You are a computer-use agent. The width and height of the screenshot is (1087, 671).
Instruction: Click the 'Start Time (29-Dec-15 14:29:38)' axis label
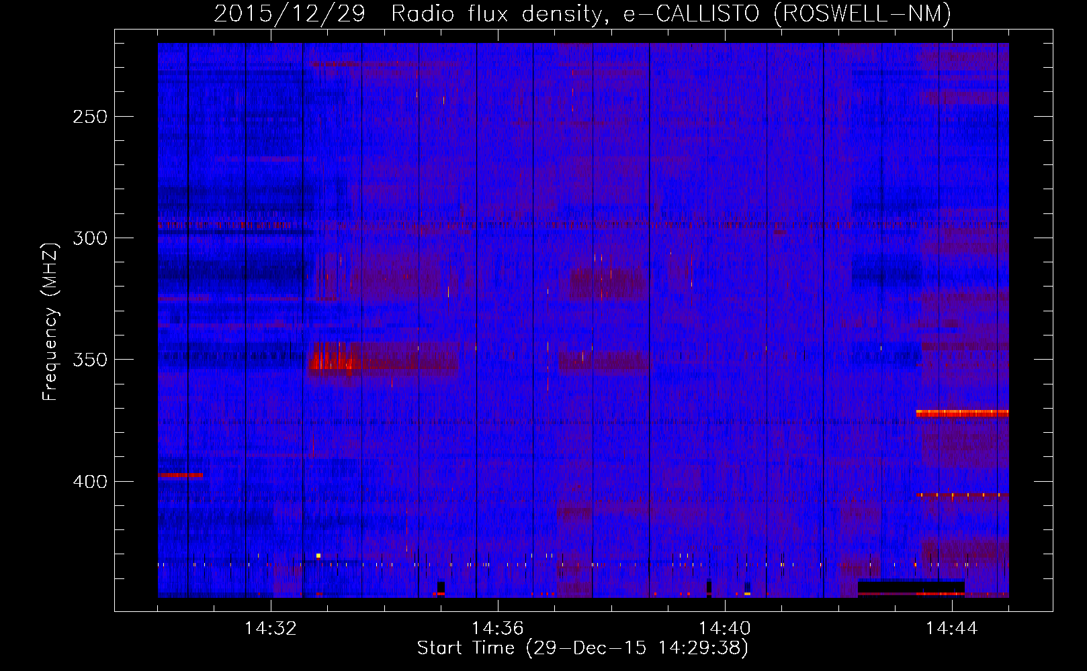coord(582,648)
